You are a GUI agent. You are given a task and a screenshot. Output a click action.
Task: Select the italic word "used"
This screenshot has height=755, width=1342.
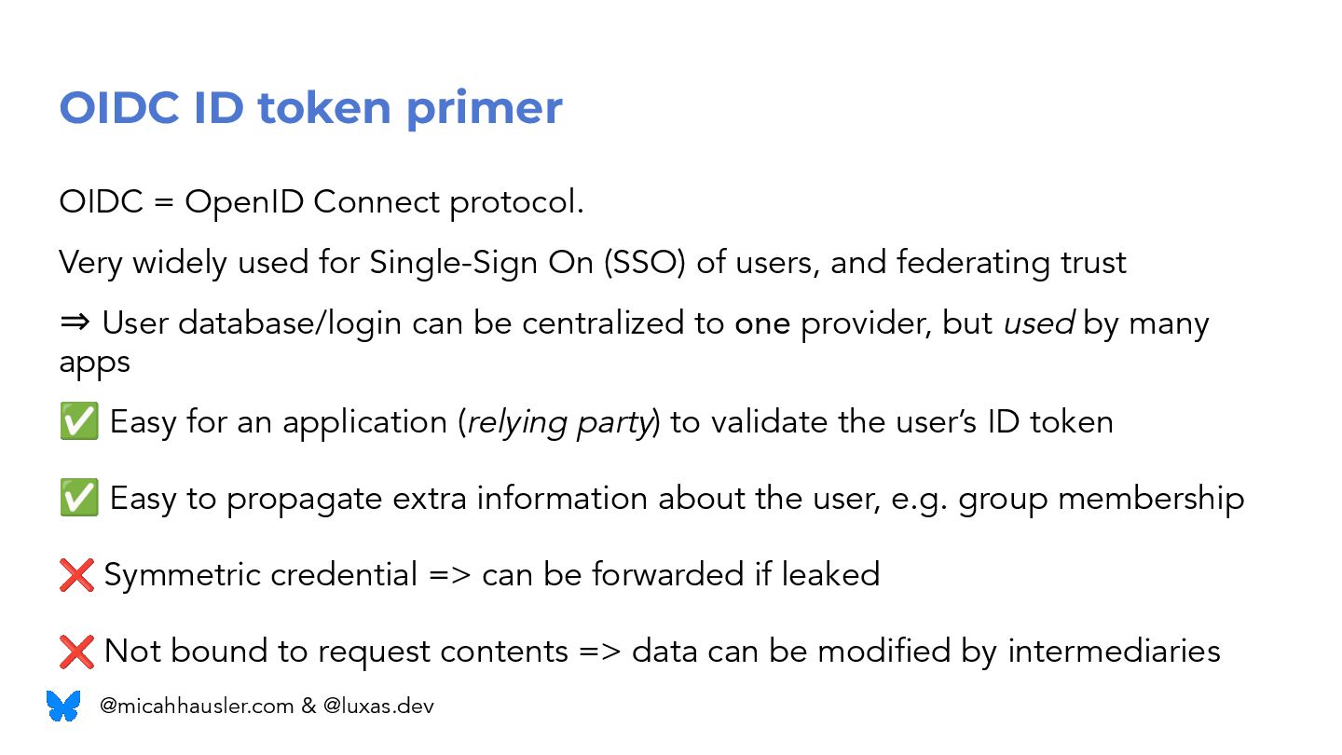pos(1038,323)
